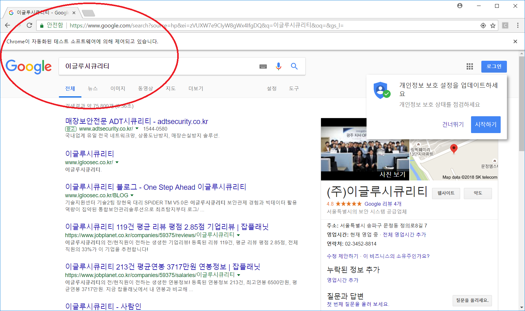Expand dropdown next to www.igloosec.co.kr/
Viewport: 525px width, 311px height.
(117, 162)
